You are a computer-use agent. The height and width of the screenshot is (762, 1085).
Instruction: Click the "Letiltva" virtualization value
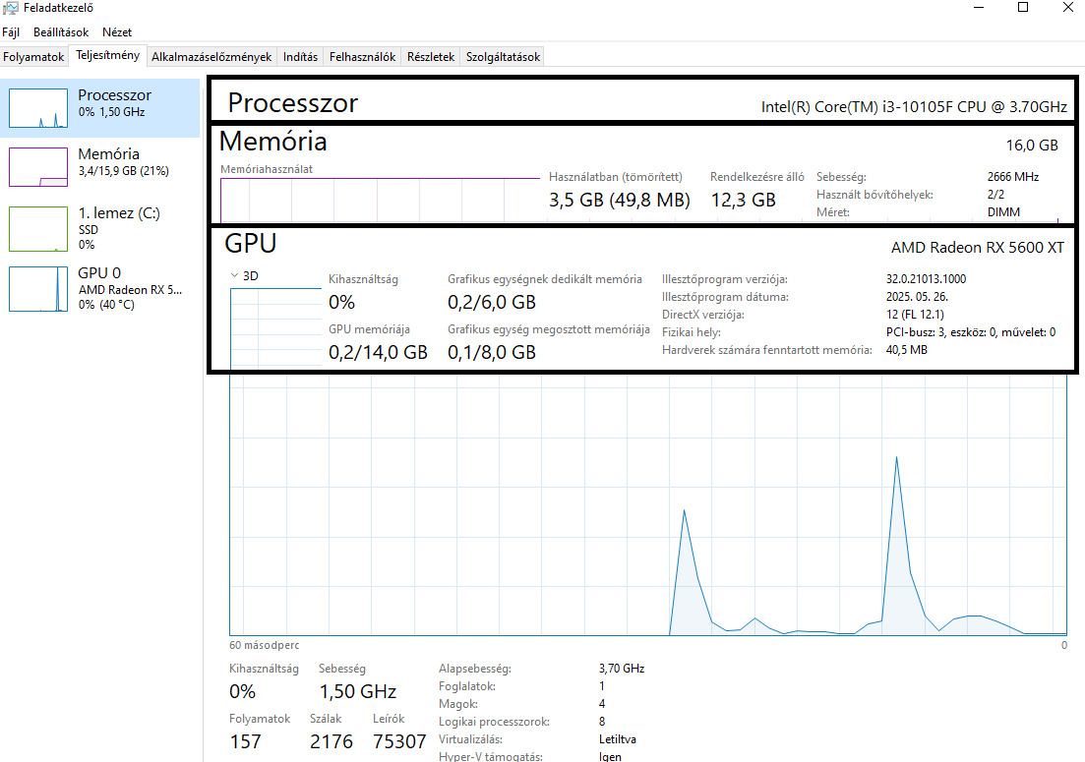[x=617, y=739]
